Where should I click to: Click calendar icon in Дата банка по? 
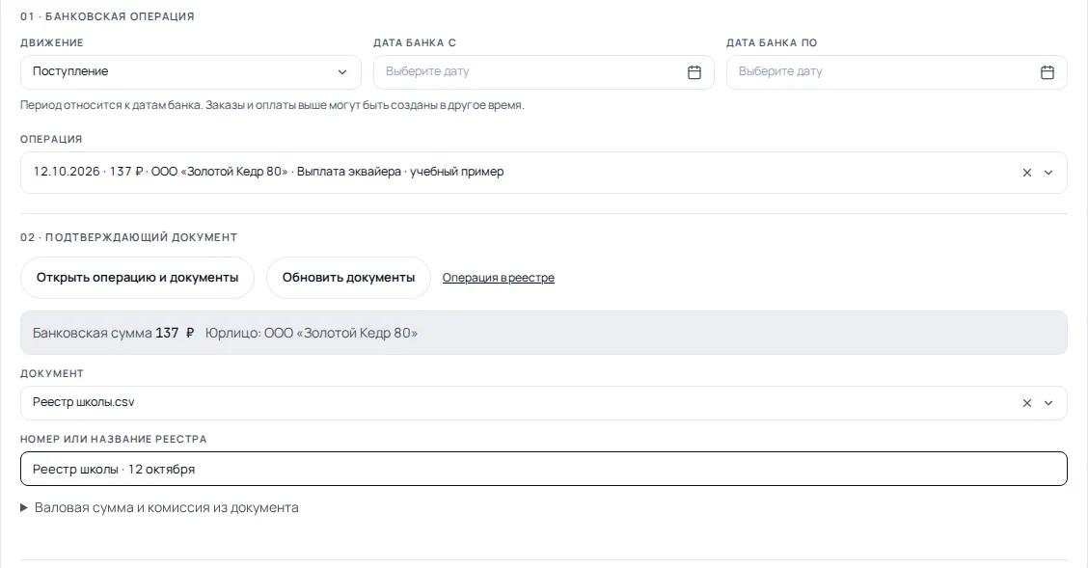(1047, 72)
